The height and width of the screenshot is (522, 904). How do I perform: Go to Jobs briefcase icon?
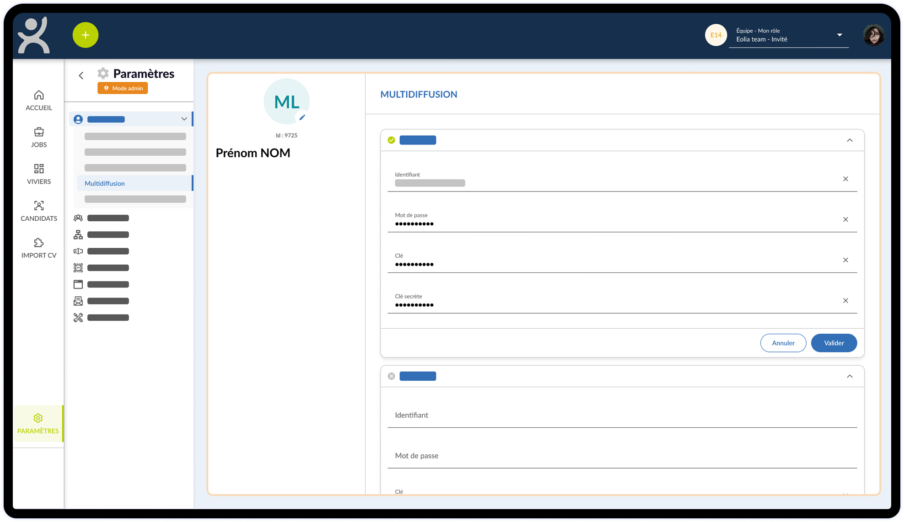[39, 132]
